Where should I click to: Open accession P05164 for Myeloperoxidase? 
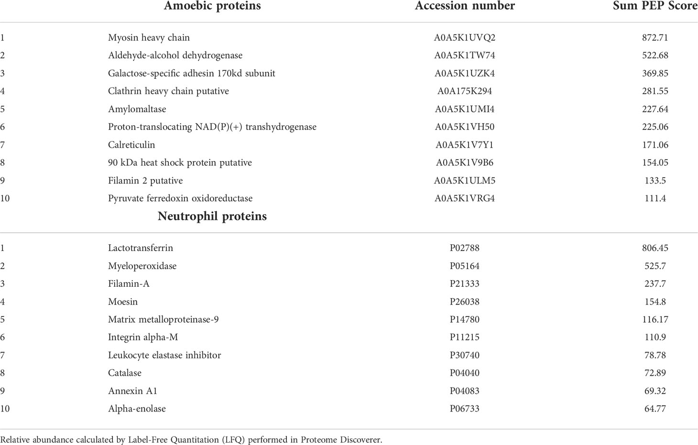click(465, 266)
